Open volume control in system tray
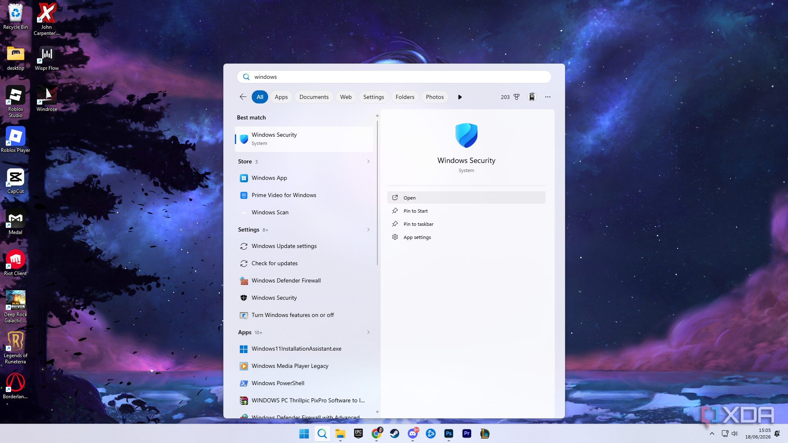Image resolution: width=788 pixels, height=443 pixels. click(735, 434)
